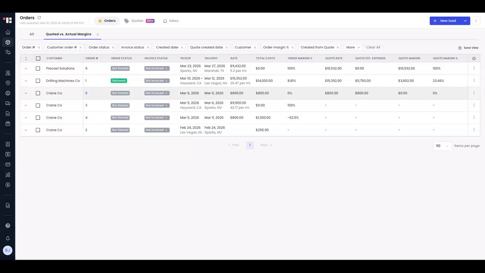Image resolution: width=485 pixels, height=273 pixels.
Task: Open the dollar circle icon in sidebar
Action: [8, 185]
